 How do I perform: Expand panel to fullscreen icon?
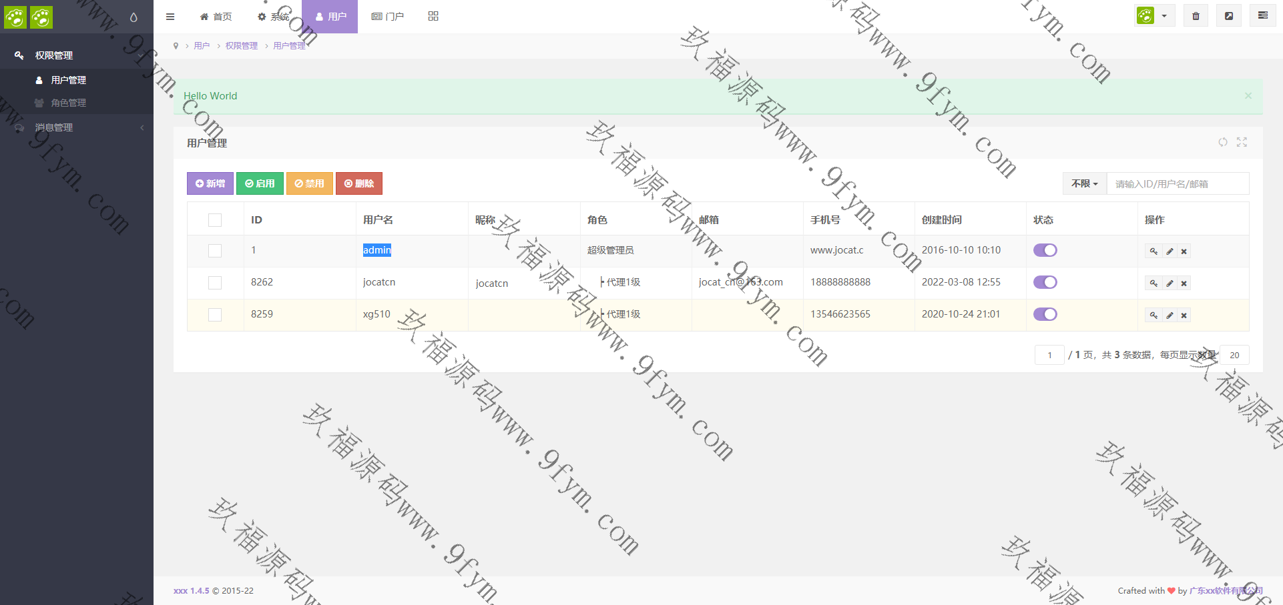point(1242,142)
